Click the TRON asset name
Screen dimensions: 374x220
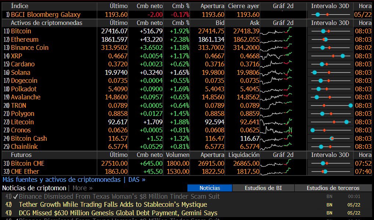18,106
